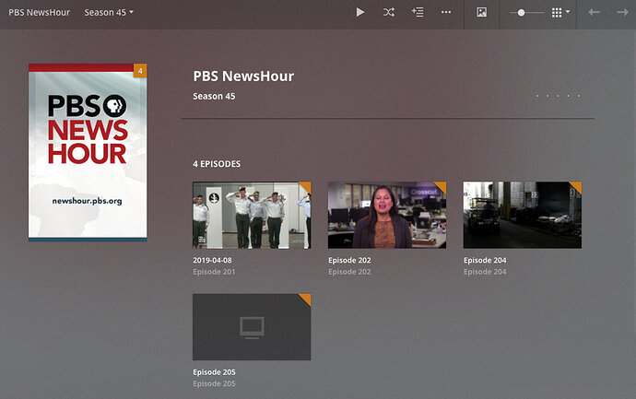
Task: Click the thumbnail size slider handle
Action: pyautogui.click(x=521, y=13)
